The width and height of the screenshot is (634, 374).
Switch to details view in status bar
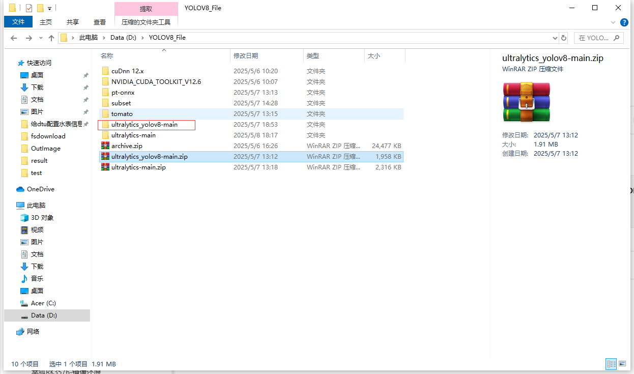coord(611,364)
